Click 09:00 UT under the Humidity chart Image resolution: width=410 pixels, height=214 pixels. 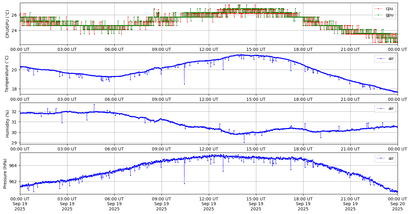tap(162, 149)
